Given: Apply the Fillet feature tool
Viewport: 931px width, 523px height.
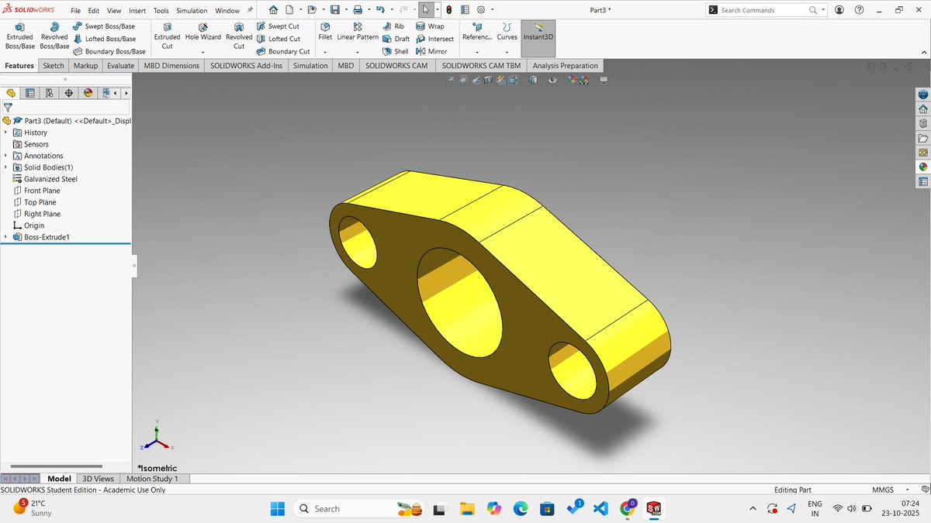Looking at the screenshot, I should pos(325,31).
